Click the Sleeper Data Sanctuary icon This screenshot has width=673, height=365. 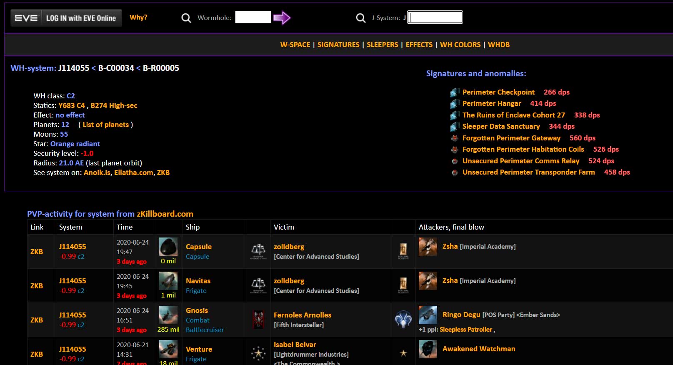(x=455, y=126)
